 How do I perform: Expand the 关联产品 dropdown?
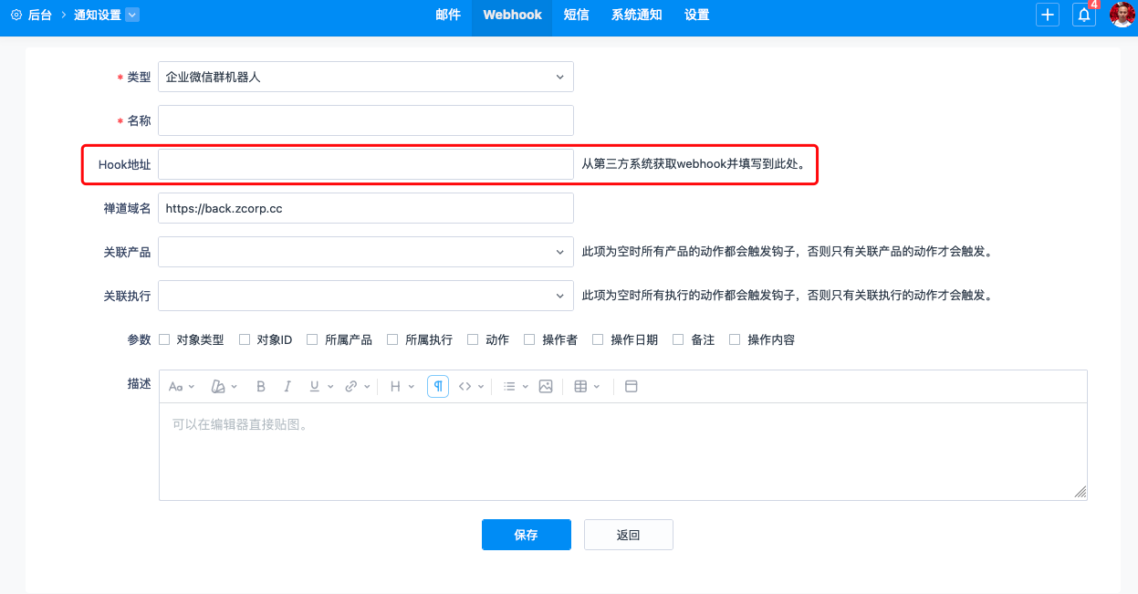[365, 252]
